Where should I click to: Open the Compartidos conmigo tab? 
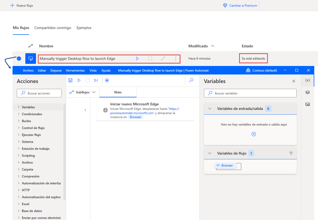[53, 28]
